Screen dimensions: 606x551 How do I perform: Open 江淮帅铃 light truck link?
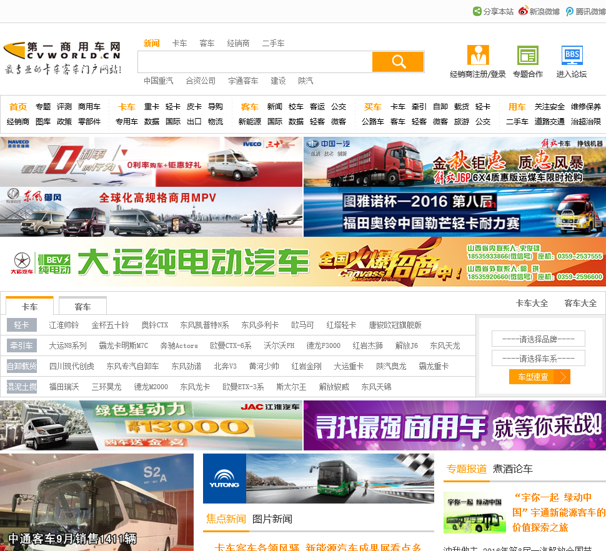tap(64, 325)
